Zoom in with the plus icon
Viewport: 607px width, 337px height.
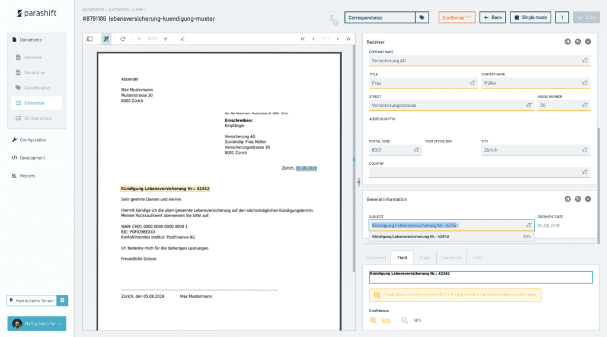[165, 39]
